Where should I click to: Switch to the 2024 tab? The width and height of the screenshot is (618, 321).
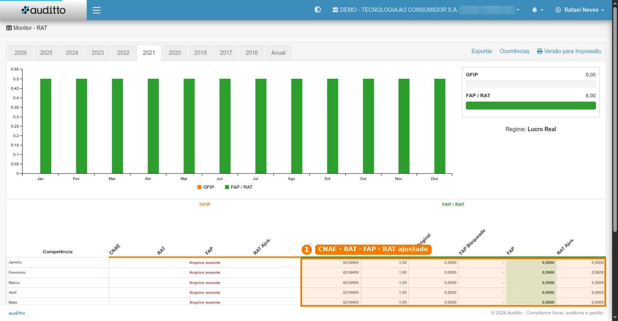pyautogui.click(x=72, y=53)
